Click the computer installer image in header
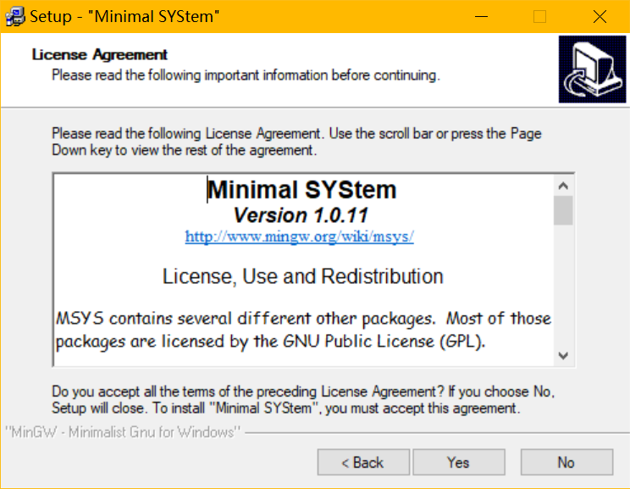The height and width of the screenshot is (489, 630). click(592, 70)
